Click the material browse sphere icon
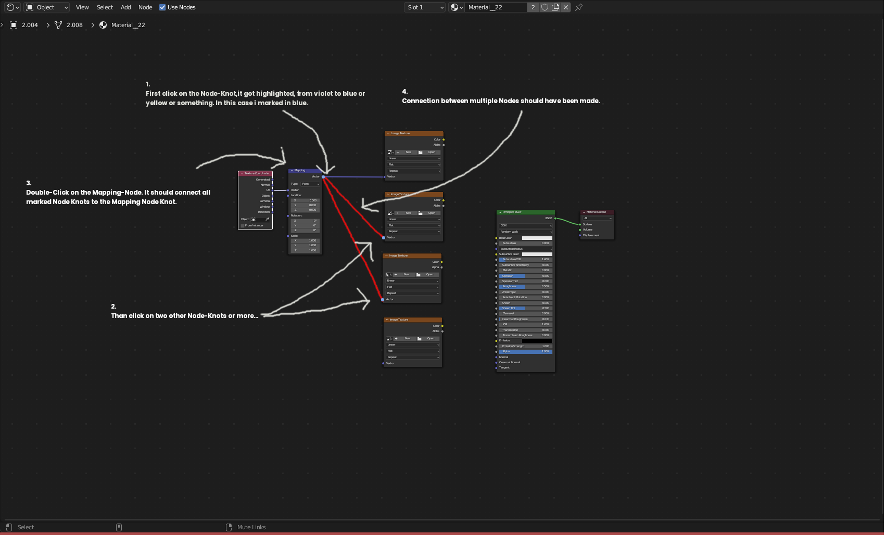Image resolution: width=887 pixels, height=535 pixels. (457, 7)
